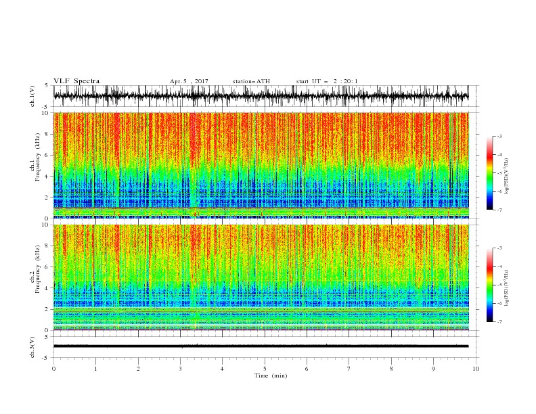Click the "Time (min)" axis title
536x414 pixels.
(271, 375)
